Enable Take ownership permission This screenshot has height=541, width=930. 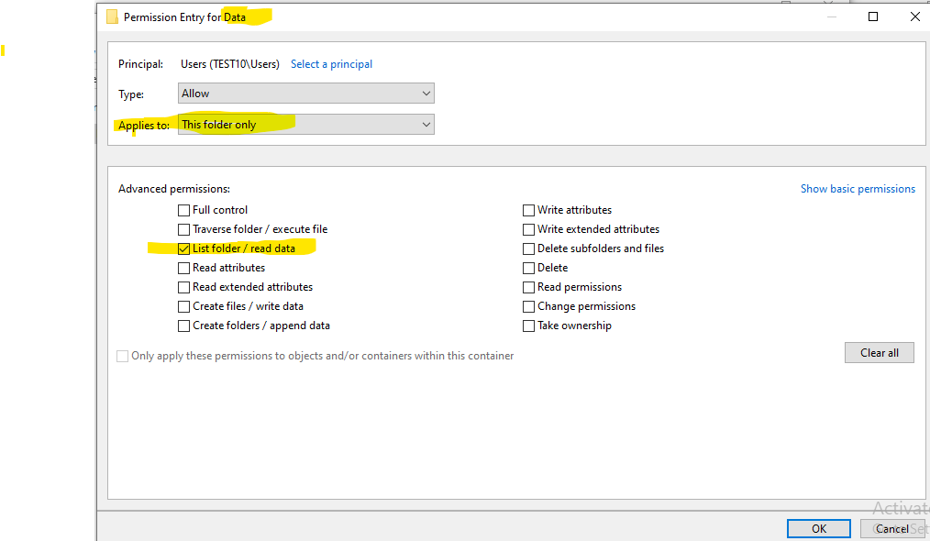[528, 325]
